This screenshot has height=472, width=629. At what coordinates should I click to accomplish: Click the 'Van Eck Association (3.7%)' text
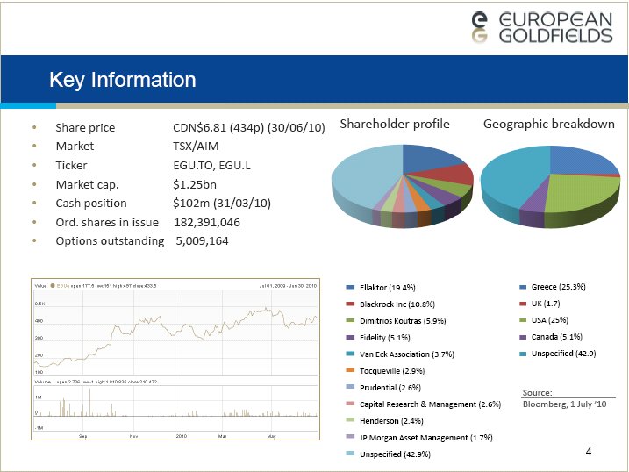pyautogui.click(x=407, y=354)
